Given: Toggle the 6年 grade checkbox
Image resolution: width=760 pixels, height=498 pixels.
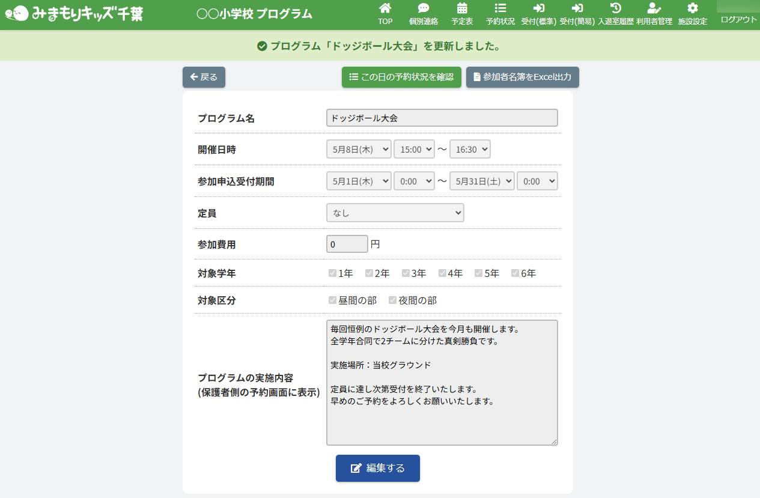Looking at the screenshot, I should 515,273.
